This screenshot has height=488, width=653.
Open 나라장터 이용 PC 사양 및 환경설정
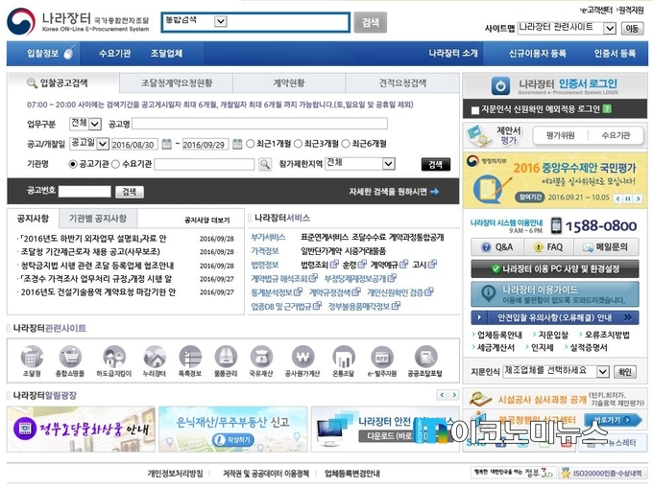click(555, 268)
